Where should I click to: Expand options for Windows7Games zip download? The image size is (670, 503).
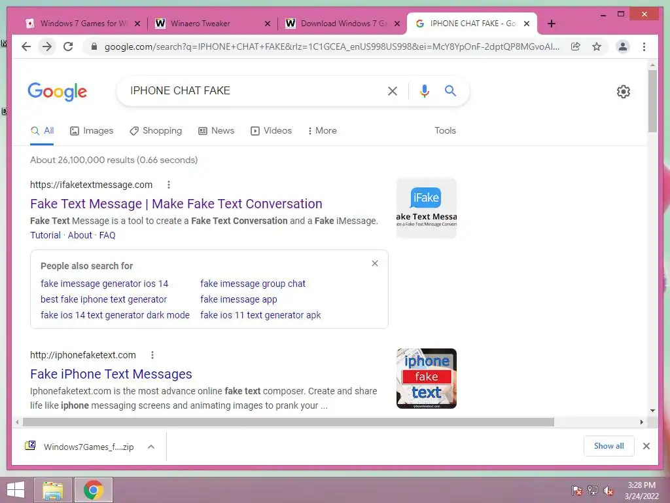(151, 447)
